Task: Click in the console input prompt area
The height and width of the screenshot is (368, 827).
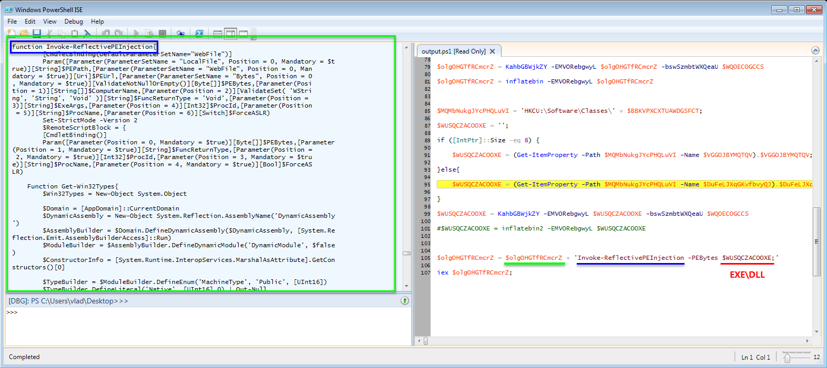Action: (208, 327)
